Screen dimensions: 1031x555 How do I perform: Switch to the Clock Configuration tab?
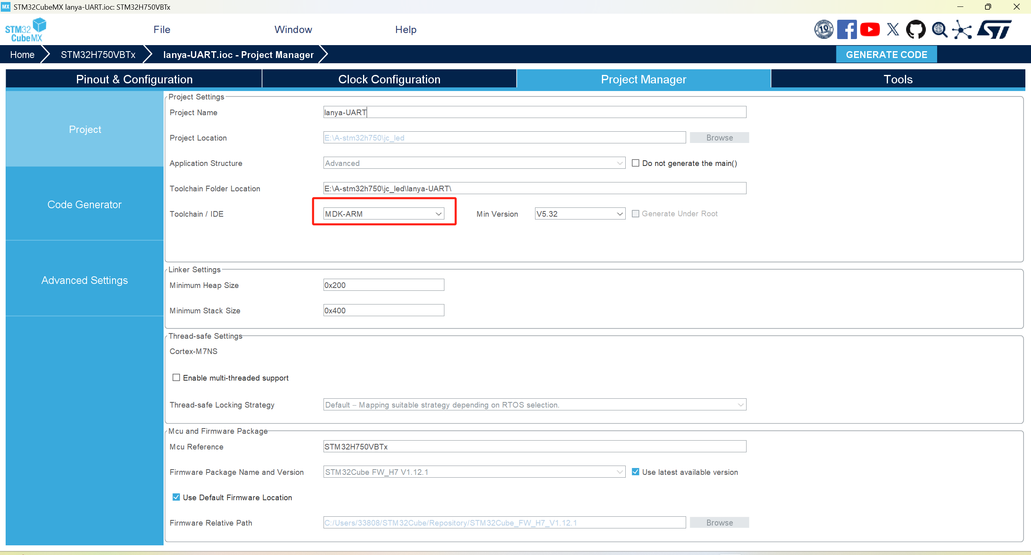click(x=389, y=79)
